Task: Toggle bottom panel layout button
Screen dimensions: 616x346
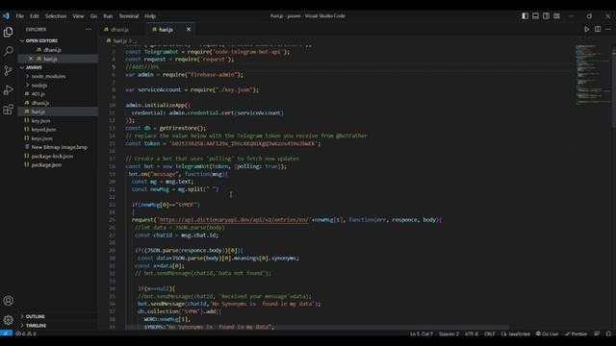Action: pos(535,16)
